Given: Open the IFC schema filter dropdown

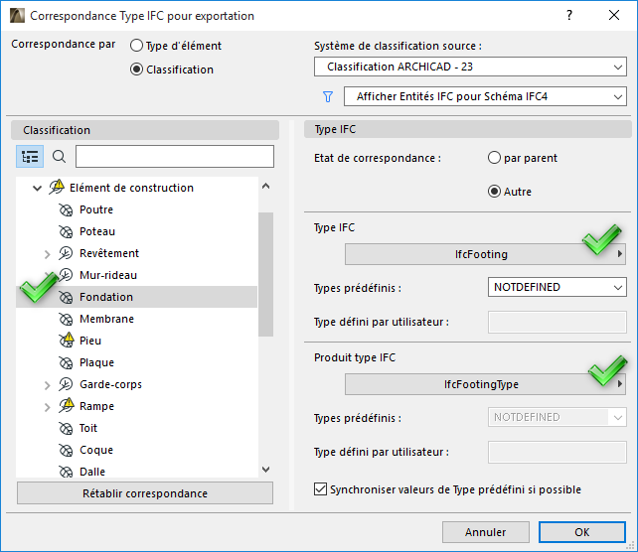Looking at the screenshot, I should point(485,97).
